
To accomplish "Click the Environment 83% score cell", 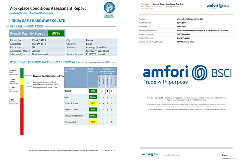I will coord(93,122).
